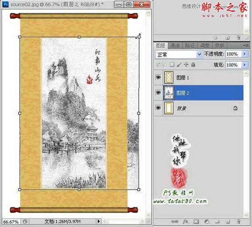Hide 图层 2 with its eye icon

click(x=158, y=93)
